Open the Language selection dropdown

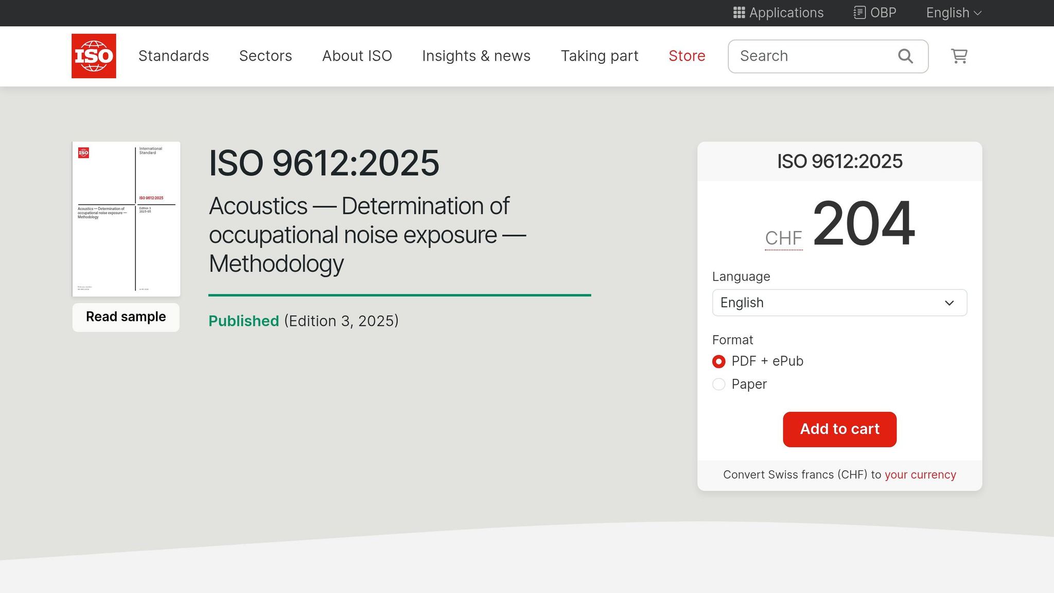click(x=839, y=303)
